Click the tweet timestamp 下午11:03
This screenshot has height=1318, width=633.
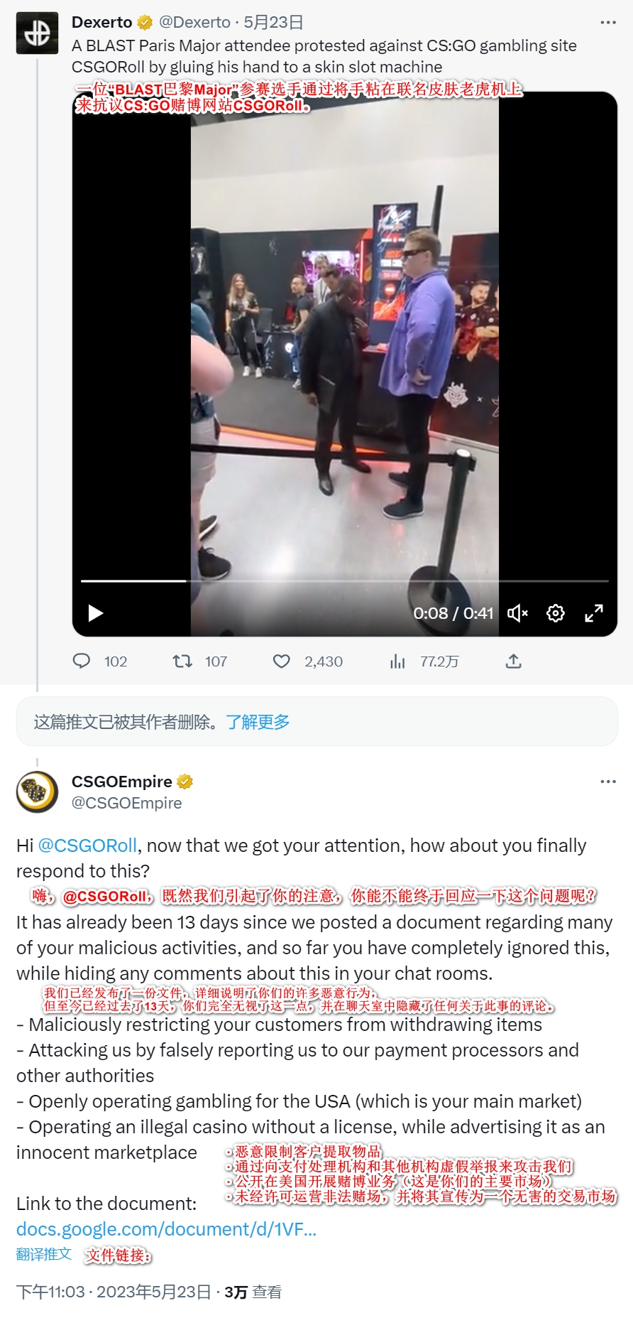point(50,1292)
